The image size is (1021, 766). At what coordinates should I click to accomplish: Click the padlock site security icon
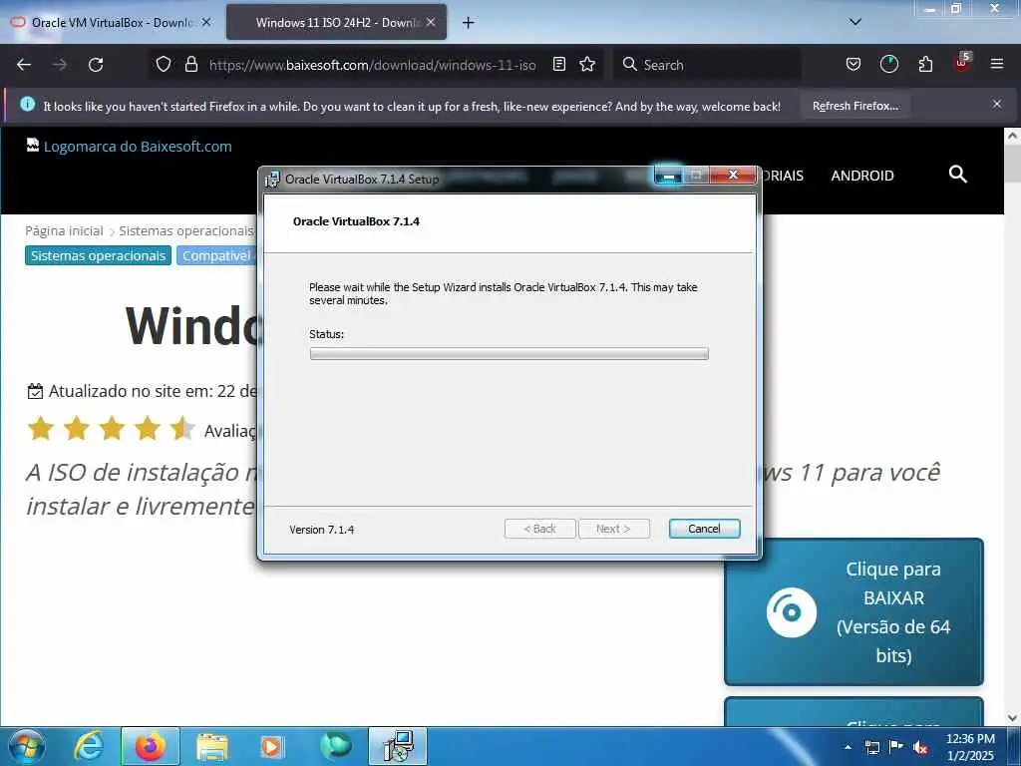click(x=190, y=65)
